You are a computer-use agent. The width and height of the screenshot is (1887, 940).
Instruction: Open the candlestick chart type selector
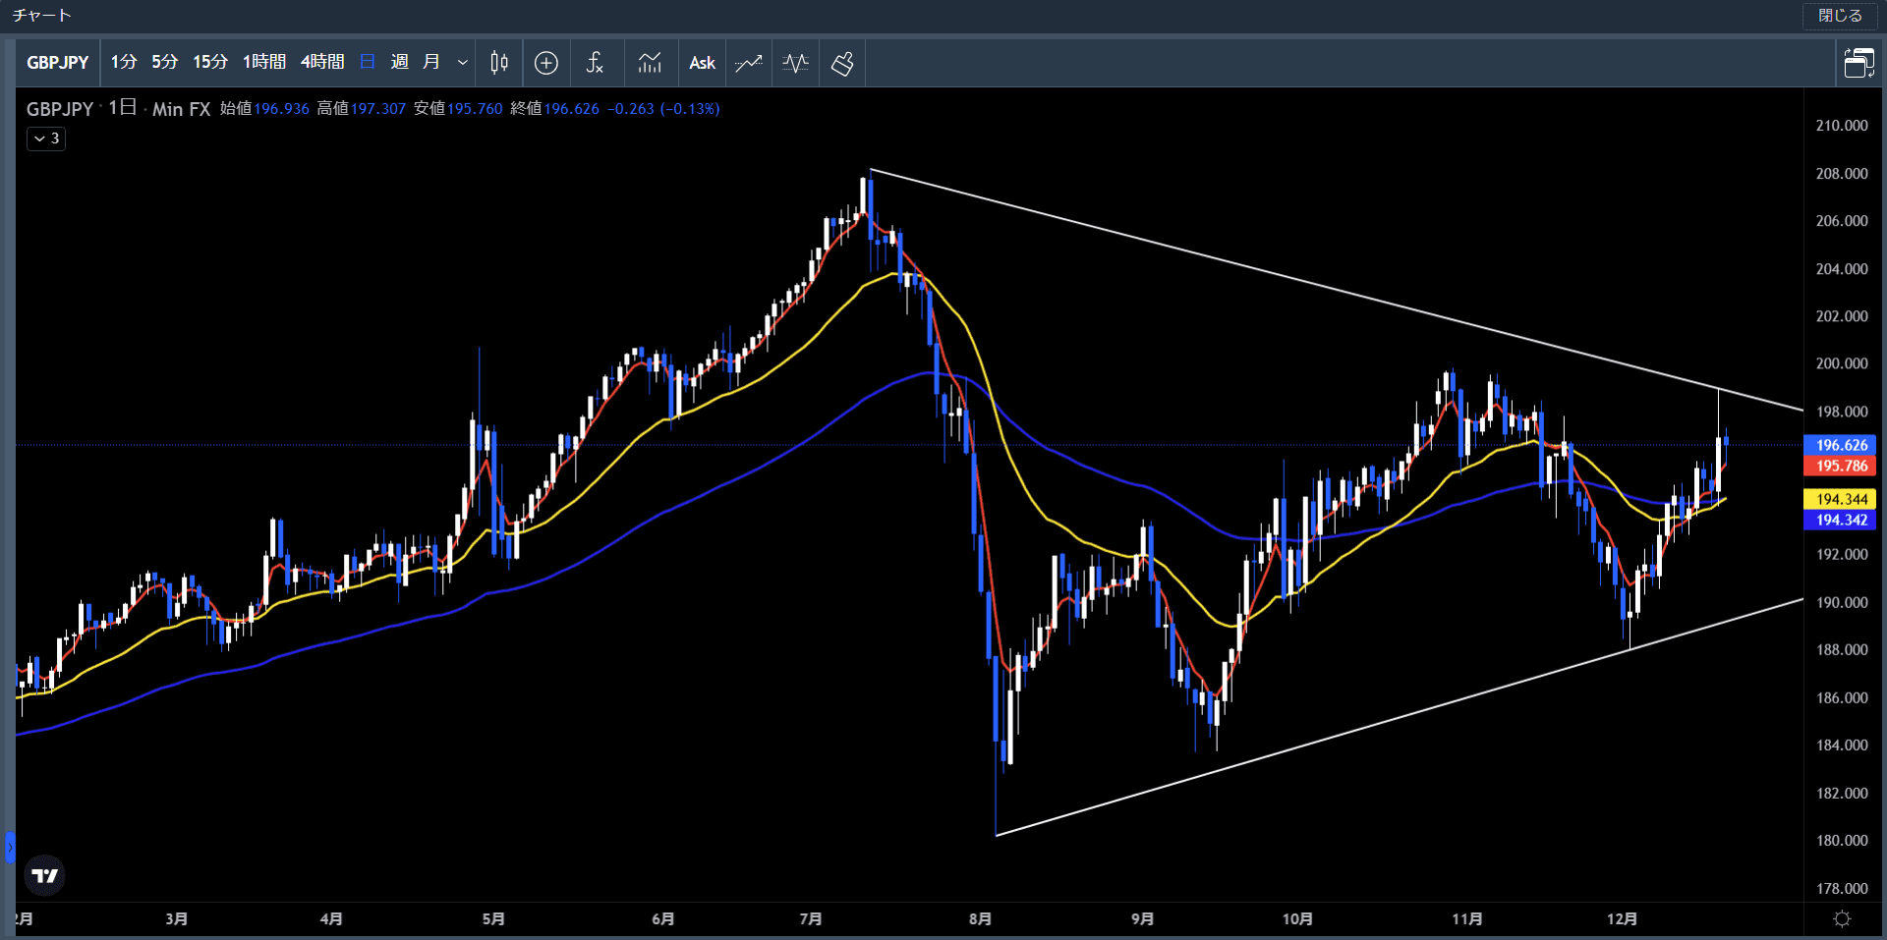click(499, 63)
